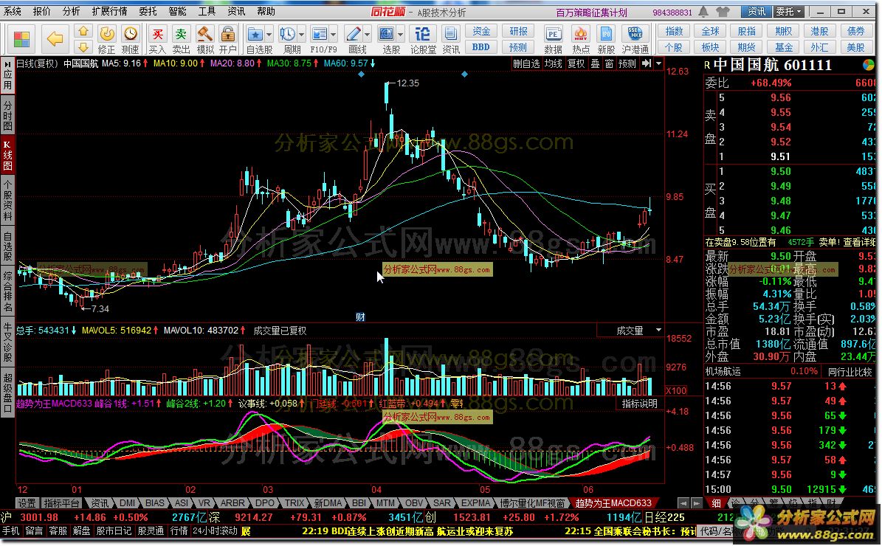Open the IPO 新股 icon
The width and height of the screenshot is (882, 546).
tap(607, 34)
